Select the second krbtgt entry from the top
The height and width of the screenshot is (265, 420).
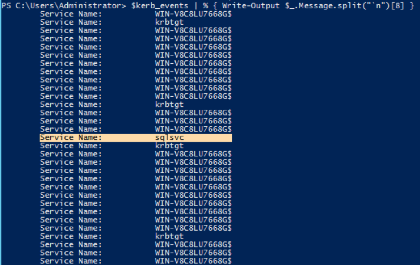(169, 105)
